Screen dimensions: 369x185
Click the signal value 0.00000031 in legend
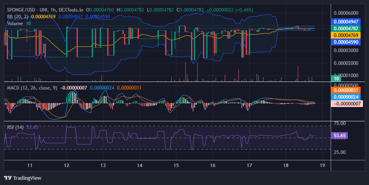[129, 88]
